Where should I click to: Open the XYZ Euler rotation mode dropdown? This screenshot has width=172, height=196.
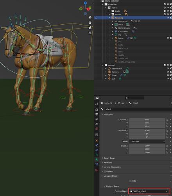point(147,142)
